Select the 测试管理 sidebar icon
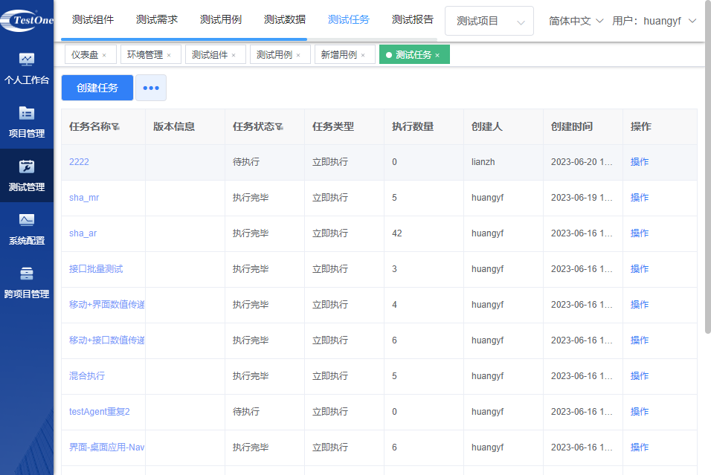Image resolution: width=711 pixels, height=475 pixels. pos(27,167)
